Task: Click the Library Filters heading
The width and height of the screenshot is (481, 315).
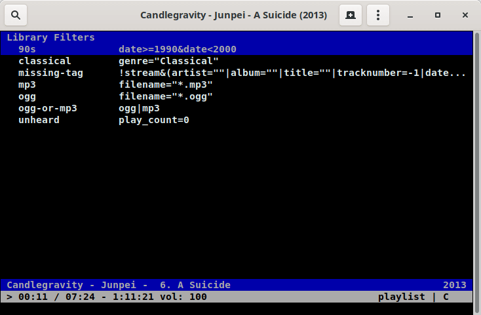Action: (50, 37)
